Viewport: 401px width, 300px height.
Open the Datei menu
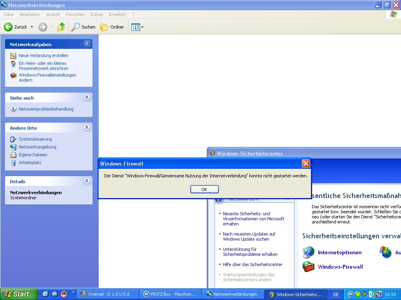[x=9, y=14]
